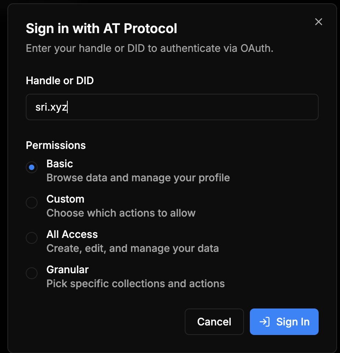This screenshot has width=340, height=353.
Task: Click "Create, edit, and manage your data" text
Action: point(132,248)
